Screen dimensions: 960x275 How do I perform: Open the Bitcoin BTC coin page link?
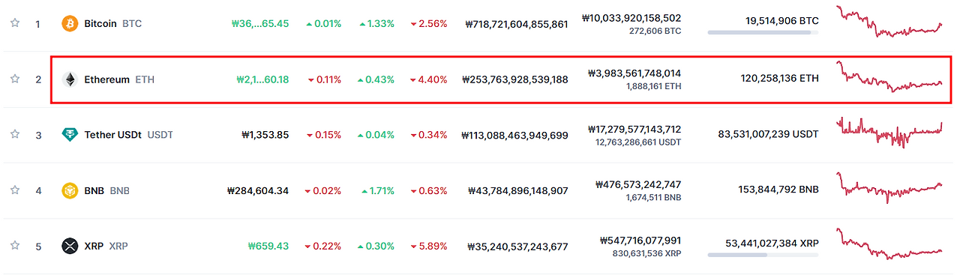click(112, 23)
